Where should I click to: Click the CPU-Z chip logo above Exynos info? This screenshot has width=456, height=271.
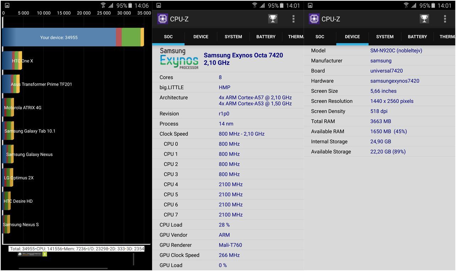click(162, 19)
